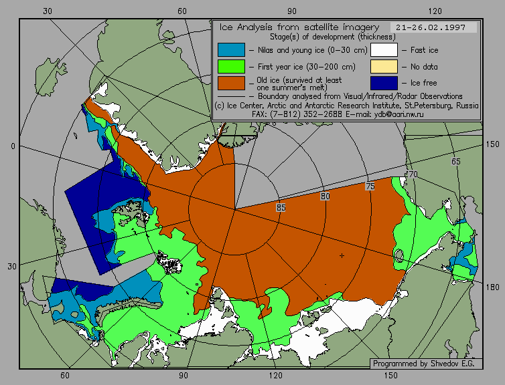This screenshot has height=385, width=505.
Task: Select the pale yellow No data swatch
Action: point(384,67)
